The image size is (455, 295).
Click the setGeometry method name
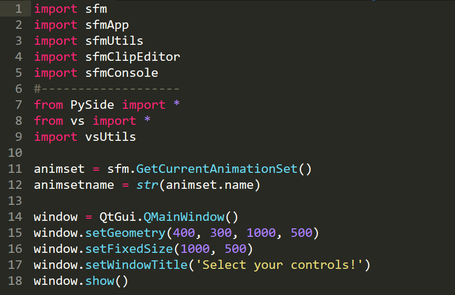coord(125,233)
